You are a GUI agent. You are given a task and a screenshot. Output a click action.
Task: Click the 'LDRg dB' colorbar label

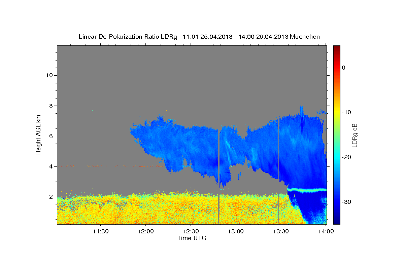(x=355, y=135)
